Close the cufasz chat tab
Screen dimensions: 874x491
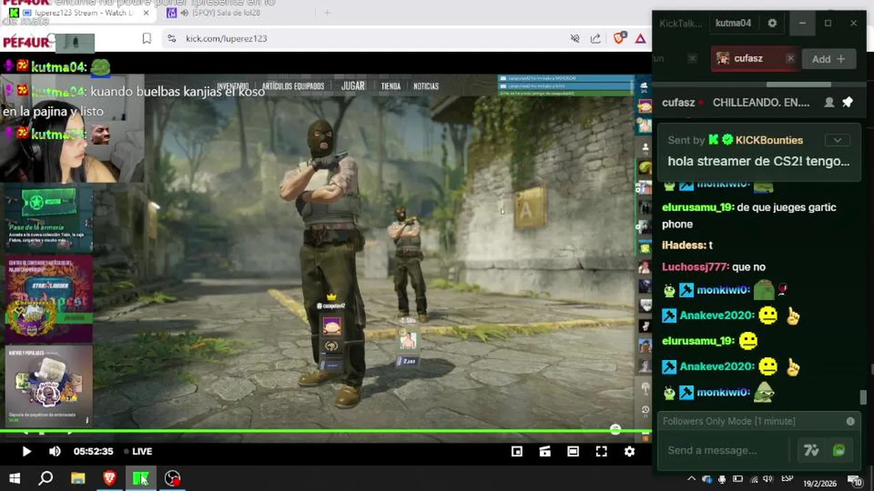click(x=790, y=59)
